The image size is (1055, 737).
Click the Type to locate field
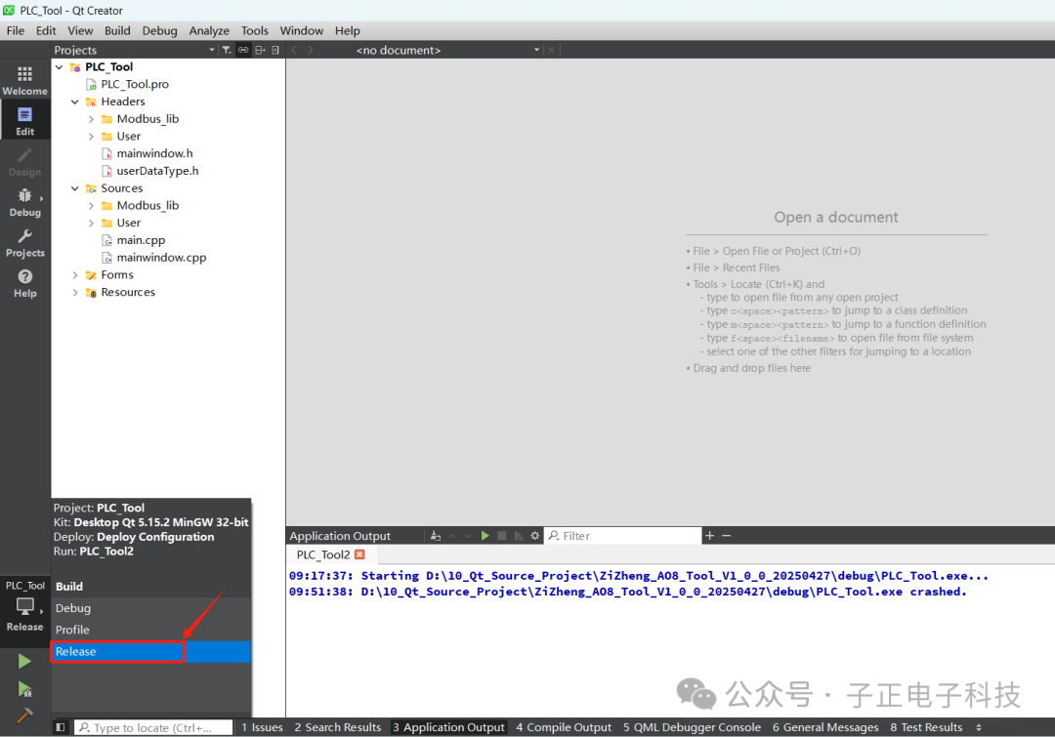[x=153, y=727]
